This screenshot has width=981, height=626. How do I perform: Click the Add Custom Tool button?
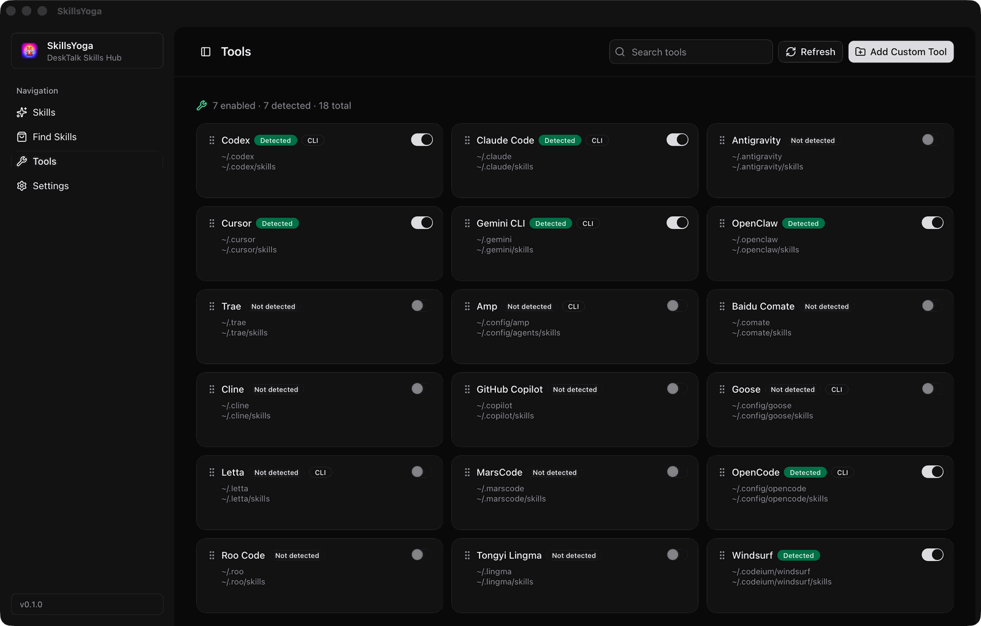pyautogui.click(x=900, y=51)
